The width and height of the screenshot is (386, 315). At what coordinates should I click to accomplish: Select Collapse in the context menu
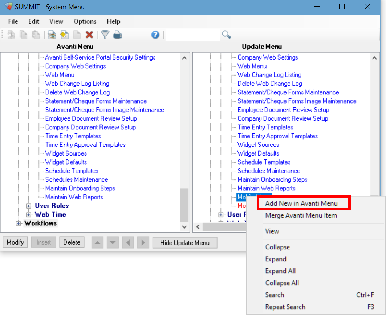pyautogui.click(x=277, y=247)
